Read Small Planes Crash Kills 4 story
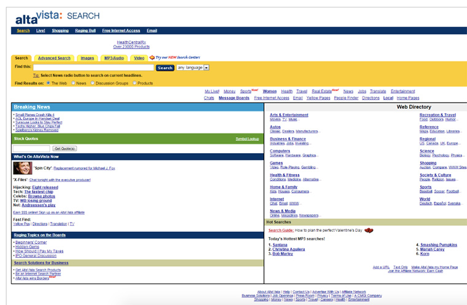This screenshot has width=467, height=305. (x=35, y=115)
